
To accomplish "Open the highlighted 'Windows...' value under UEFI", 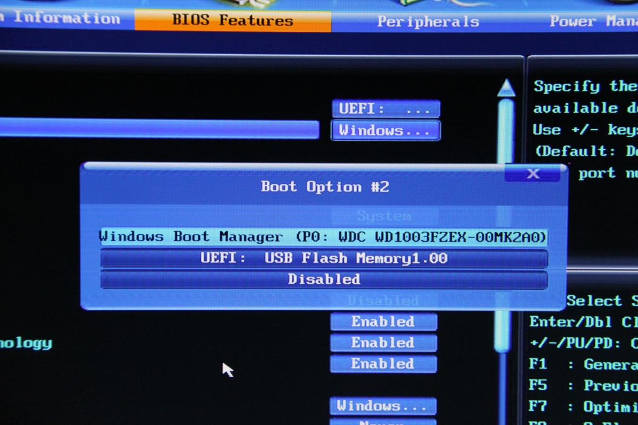I will click(385, 131).
